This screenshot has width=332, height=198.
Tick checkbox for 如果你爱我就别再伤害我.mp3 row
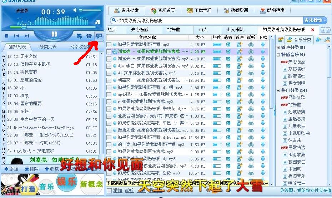[x=109, y=152]
